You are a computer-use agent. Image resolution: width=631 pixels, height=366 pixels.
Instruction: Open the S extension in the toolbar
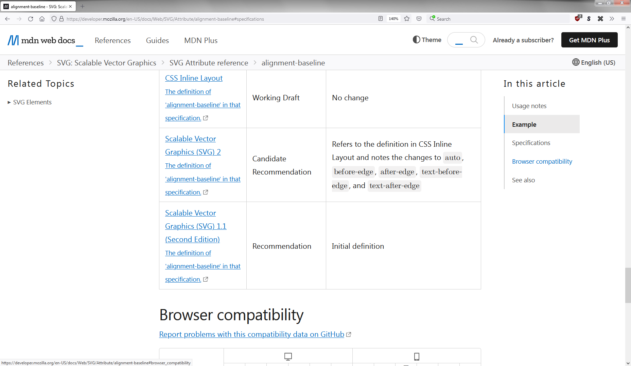[x=589, y=19]
